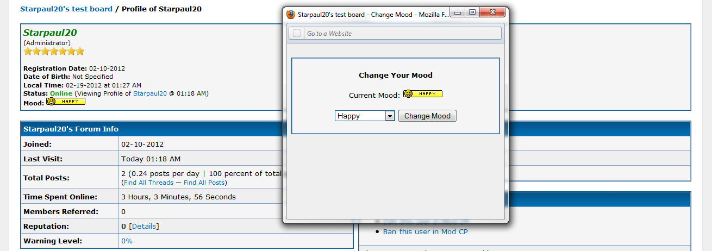Image resolution: width=712 pixels, height=251 pixels.
Task: Open the Find All Posts link
Action: click(x=204, y=183)
